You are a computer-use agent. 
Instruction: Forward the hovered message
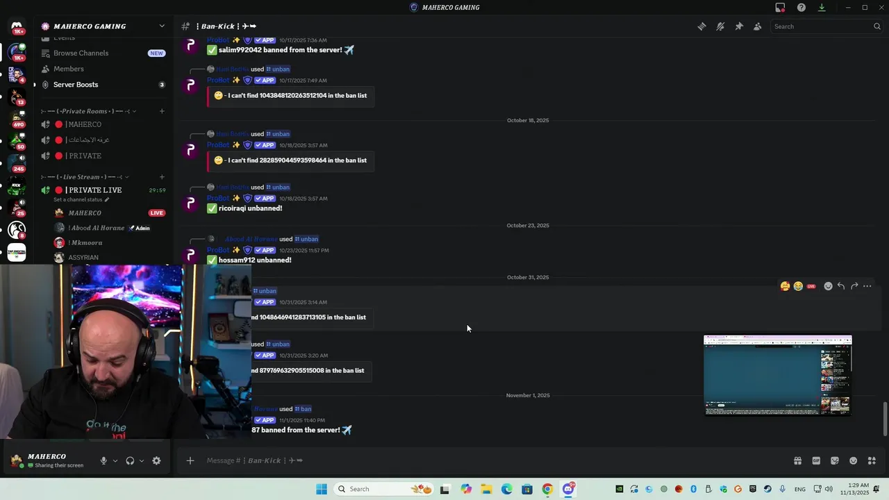854,286
